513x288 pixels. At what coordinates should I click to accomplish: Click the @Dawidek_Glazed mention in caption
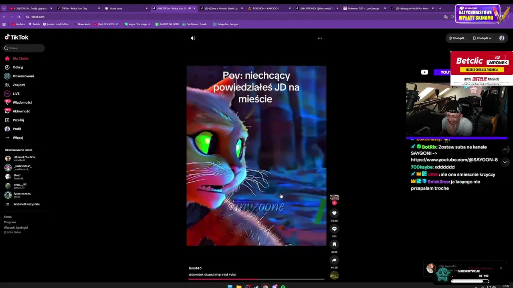point(201,275)
